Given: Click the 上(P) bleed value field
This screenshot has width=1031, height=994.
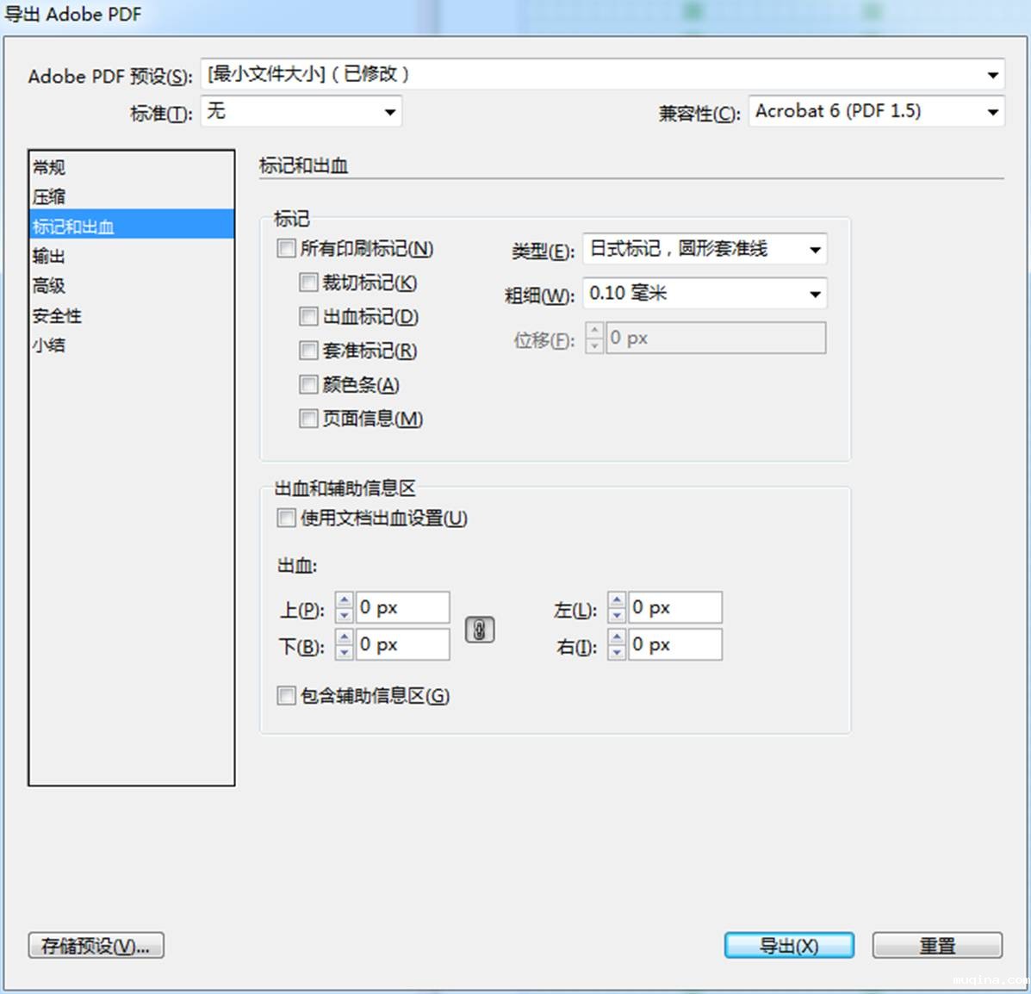Looking at the screenshot, I should click(x=401, y=608).
